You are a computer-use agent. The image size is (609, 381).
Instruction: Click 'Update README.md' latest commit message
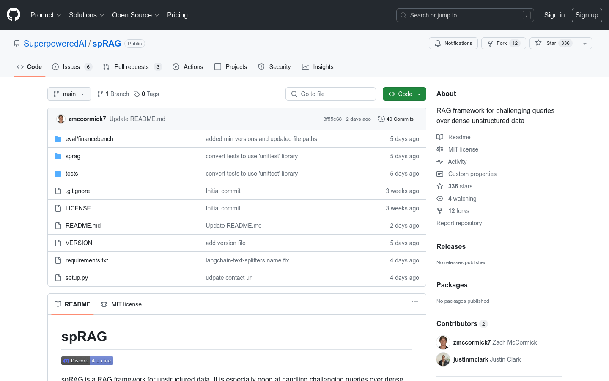[x=137, y=119]
